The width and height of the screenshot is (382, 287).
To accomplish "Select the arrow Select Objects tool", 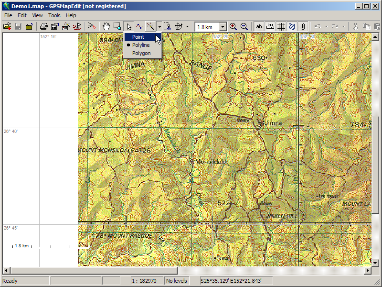I will point(128,26).
